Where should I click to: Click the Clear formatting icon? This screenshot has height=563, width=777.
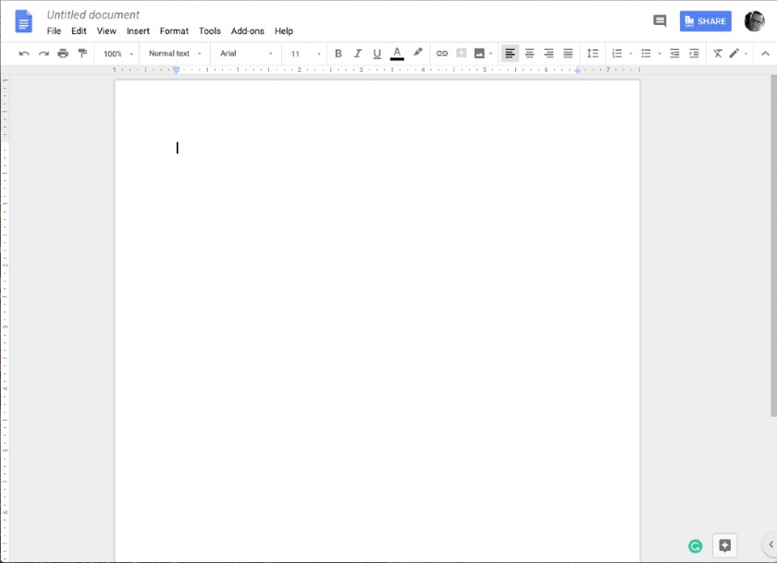tap(718, 54)
